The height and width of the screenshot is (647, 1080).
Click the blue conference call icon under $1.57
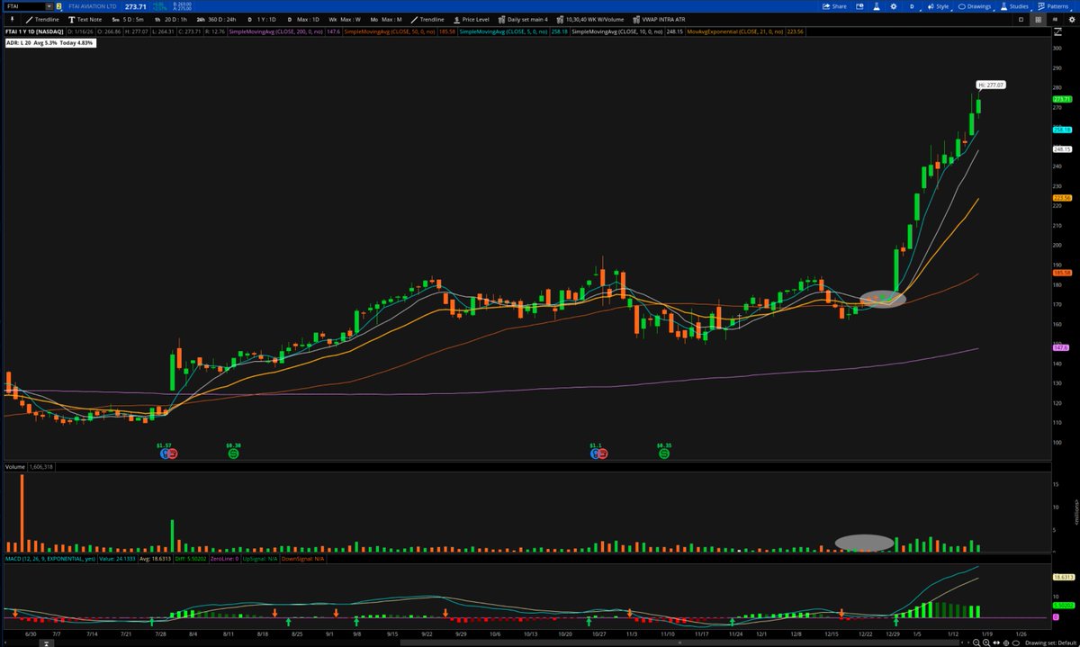click(165, 454)
